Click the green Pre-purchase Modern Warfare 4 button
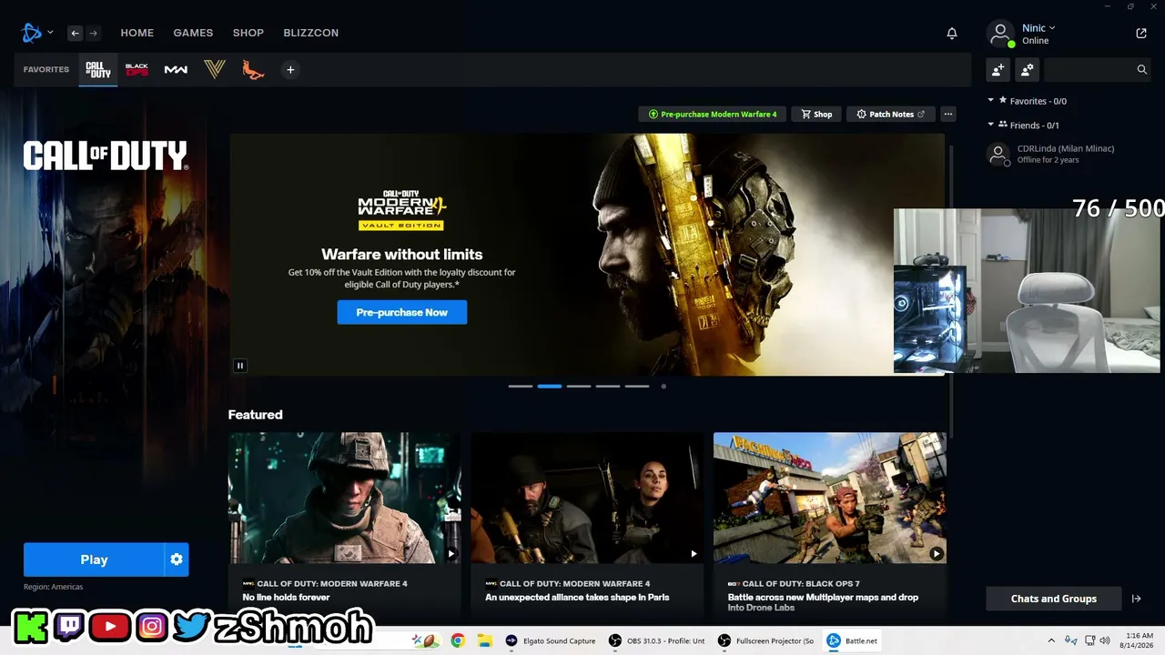1165x655 pixels. click(713, 114)
